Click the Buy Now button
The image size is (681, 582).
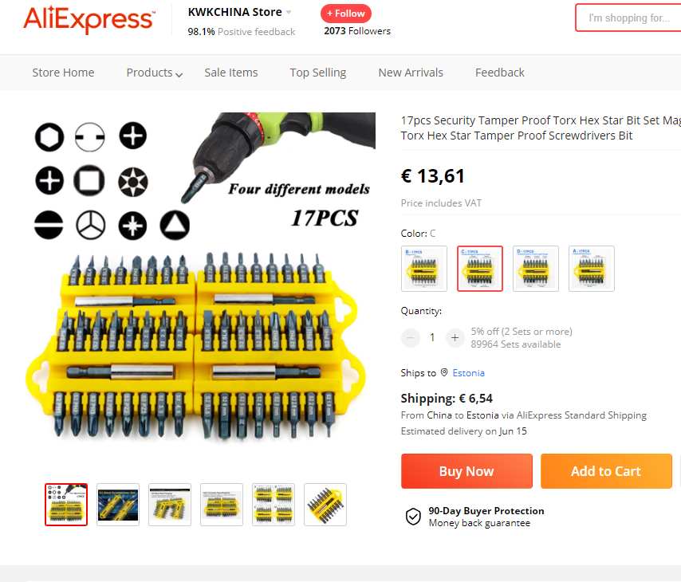pos(466,471)
